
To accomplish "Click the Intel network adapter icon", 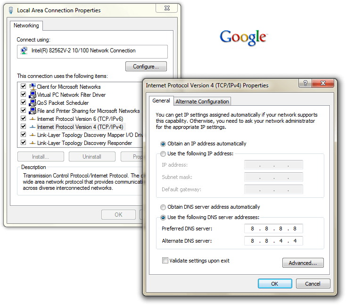I will point(24,51).
